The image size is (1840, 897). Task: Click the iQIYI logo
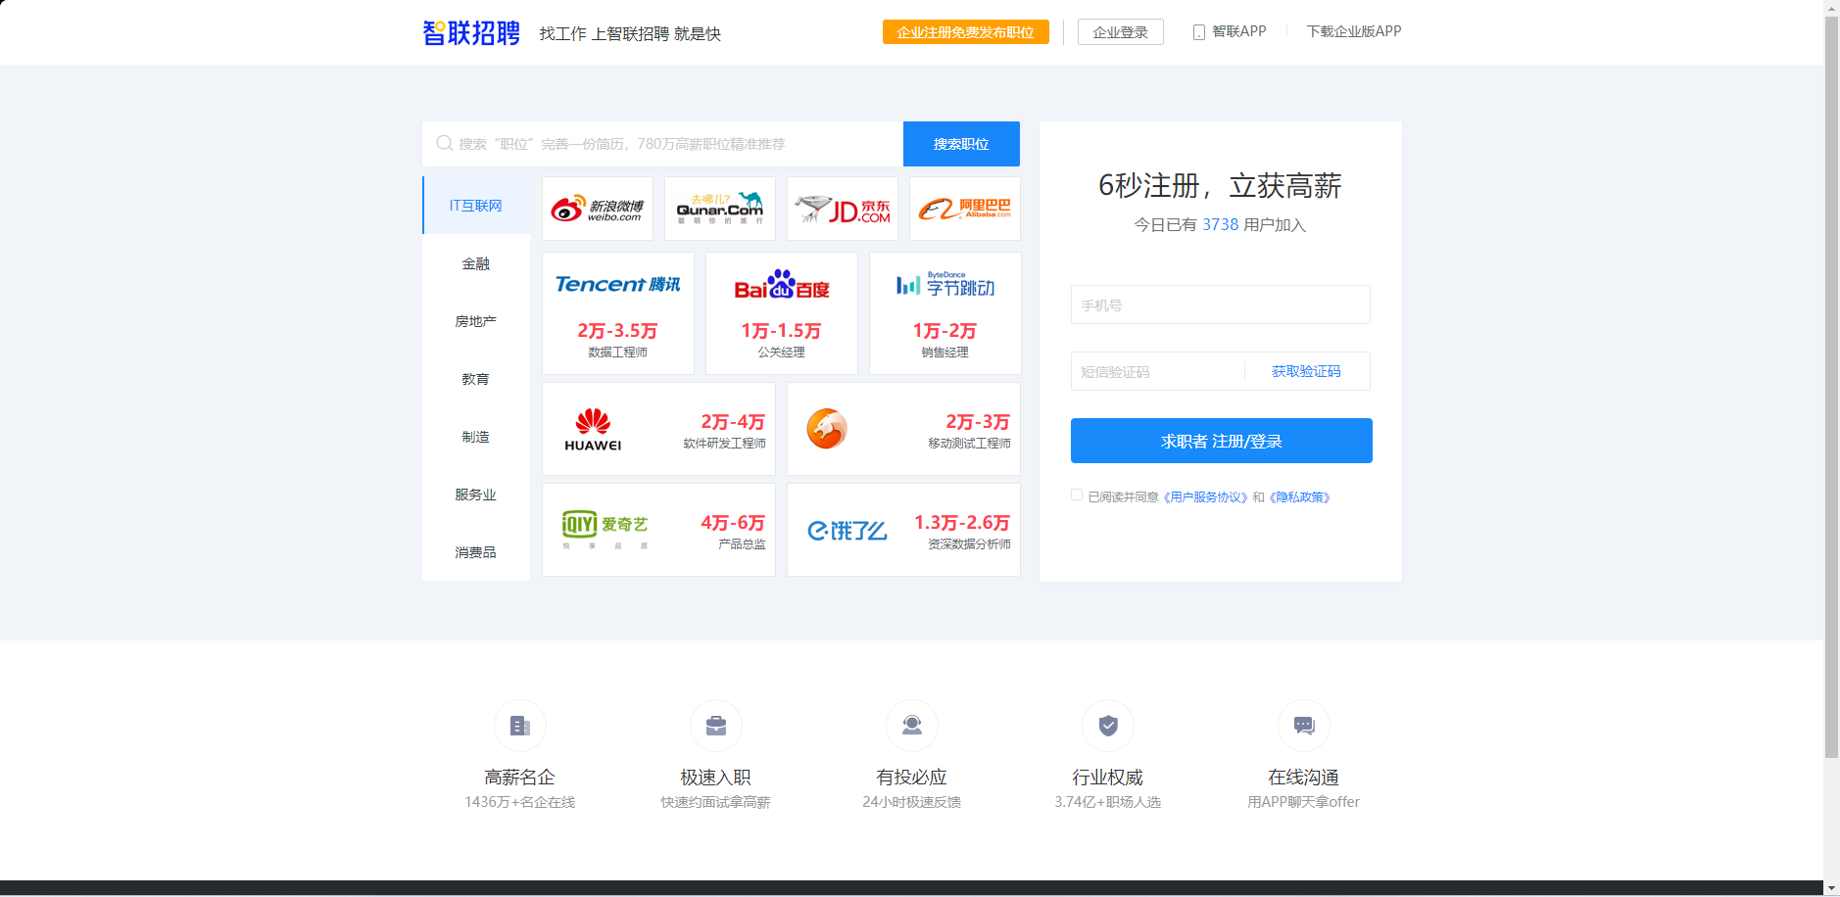605,529
